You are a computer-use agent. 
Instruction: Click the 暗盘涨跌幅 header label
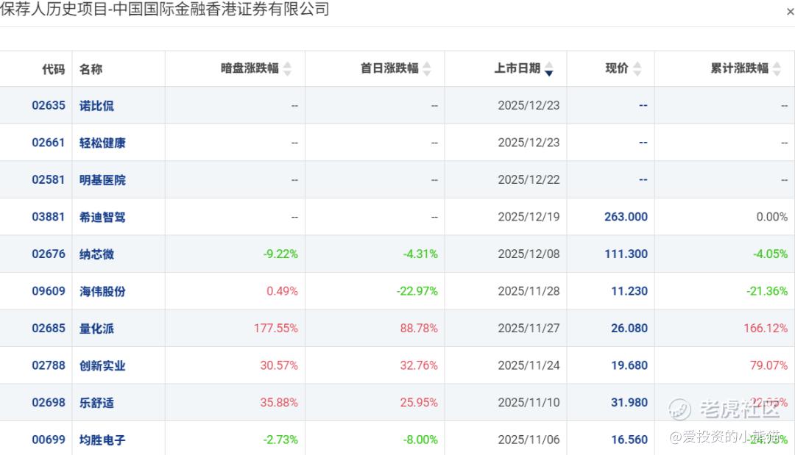coord(250,68)
